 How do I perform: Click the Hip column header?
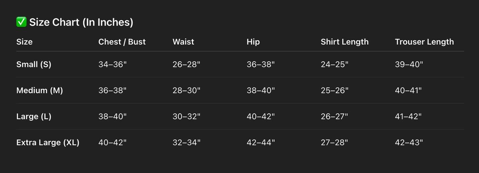click(x=253, y=42)
